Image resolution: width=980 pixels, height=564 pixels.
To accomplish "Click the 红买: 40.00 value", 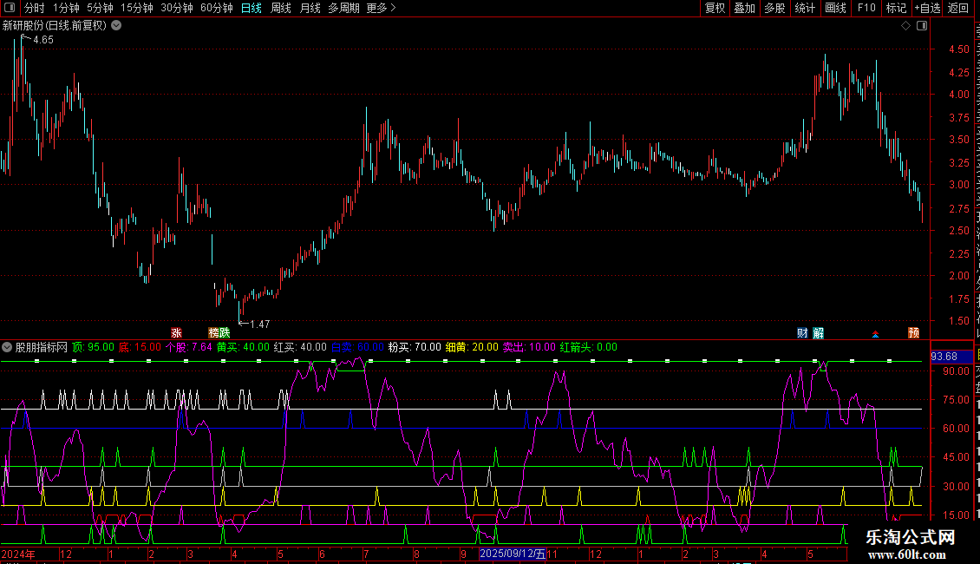I will (x=300, y=347).
